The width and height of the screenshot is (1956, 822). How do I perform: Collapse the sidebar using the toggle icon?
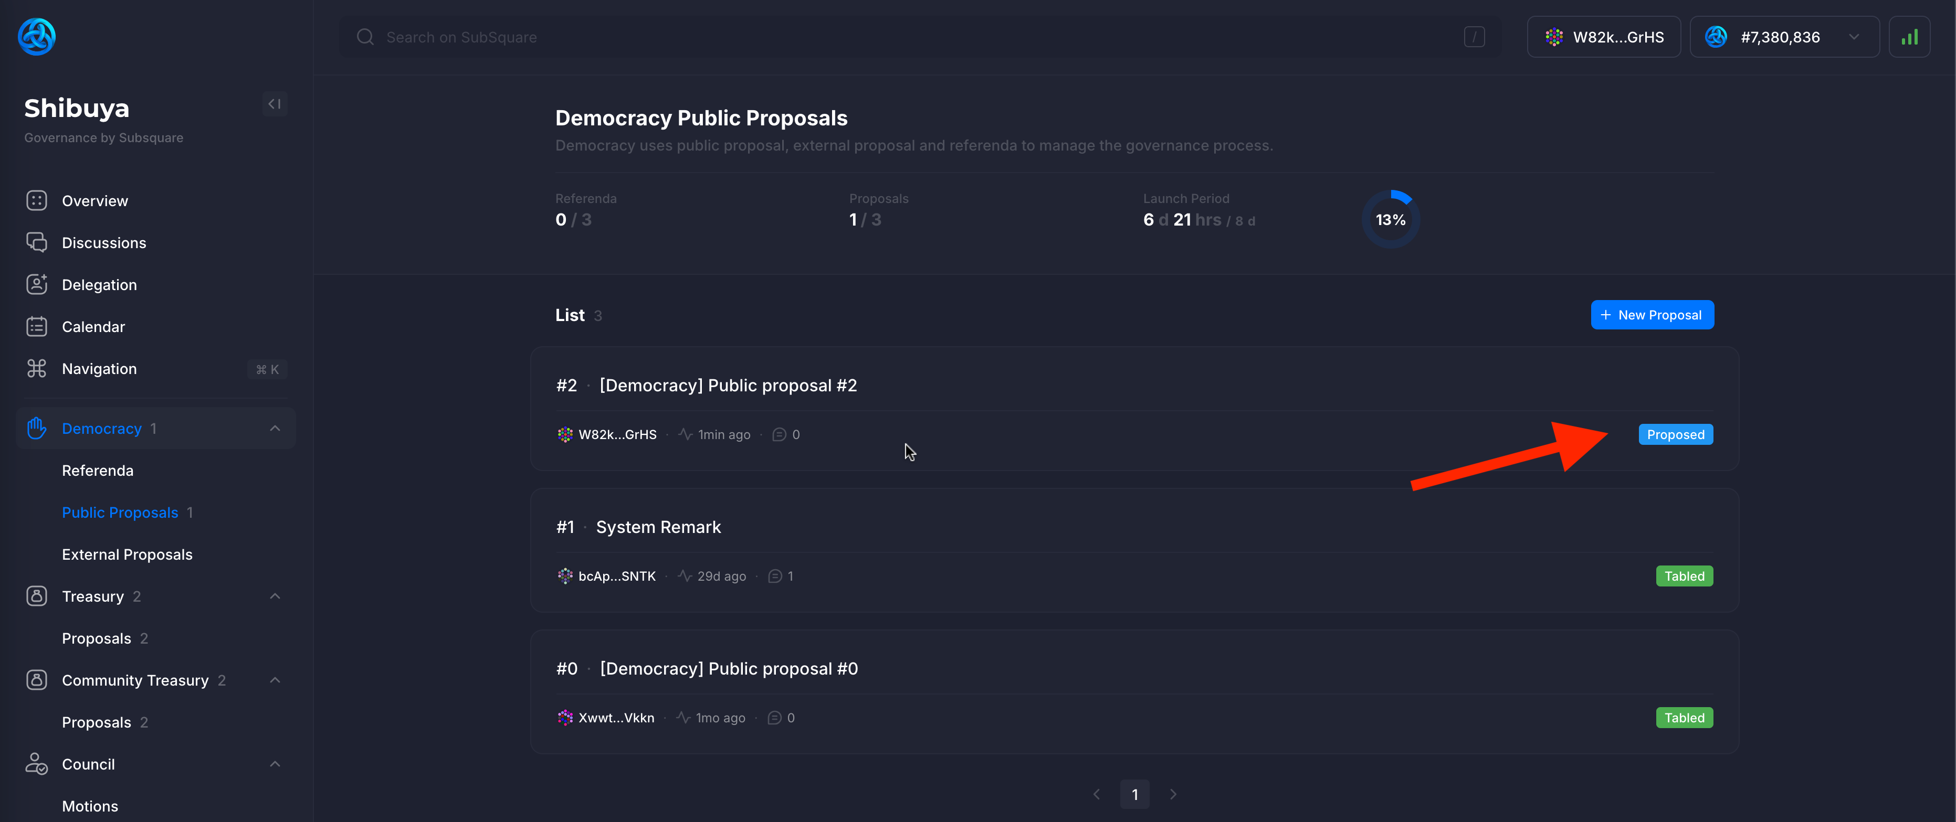pyautogui.click(x=274, y=104)
